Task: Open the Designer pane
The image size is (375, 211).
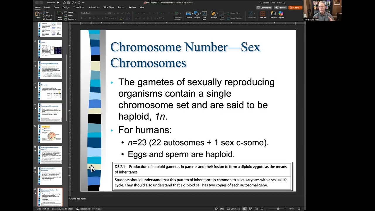Action: [x=273, y=15]
